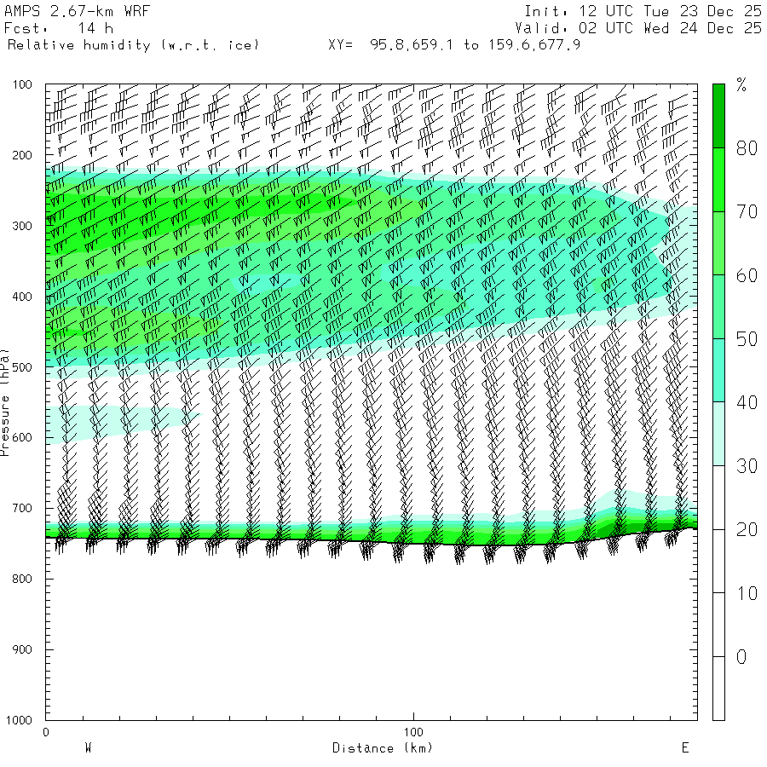Click the 100 tick label on distance axis
The height and width of the screenshot is (767, 767).
pos(414,732)
